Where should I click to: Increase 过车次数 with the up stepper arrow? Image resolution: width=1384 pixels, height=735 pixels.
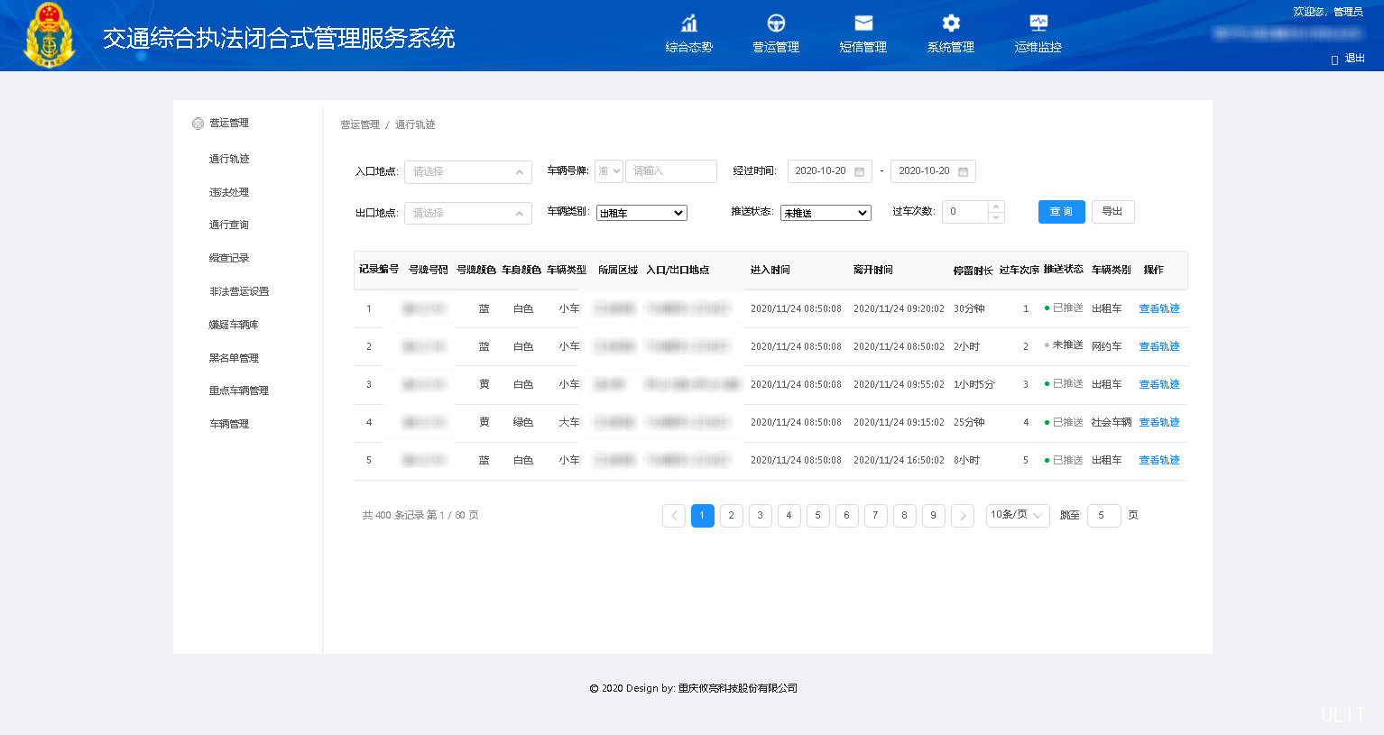pyautogui.click(x=995, y=207)
